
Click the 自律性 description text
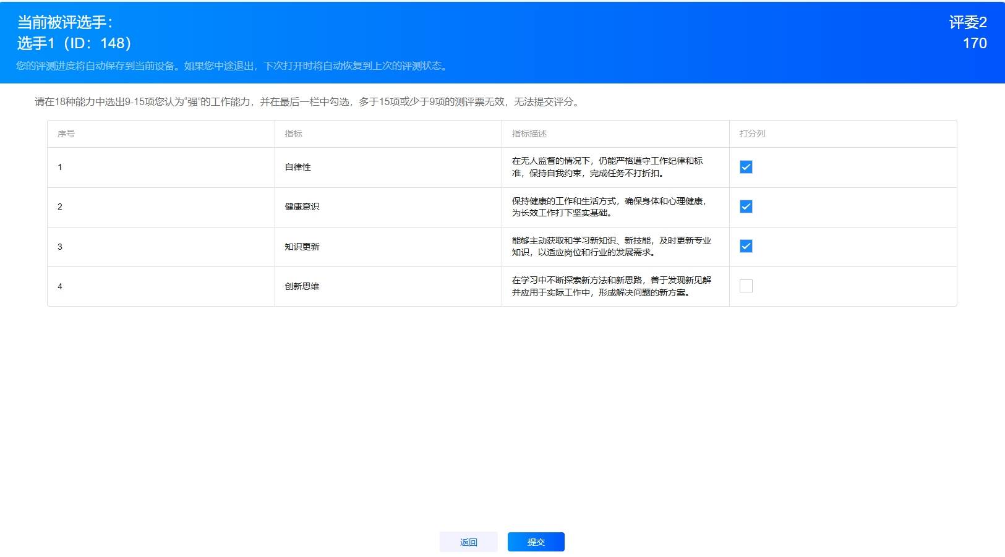click(607, 167)
